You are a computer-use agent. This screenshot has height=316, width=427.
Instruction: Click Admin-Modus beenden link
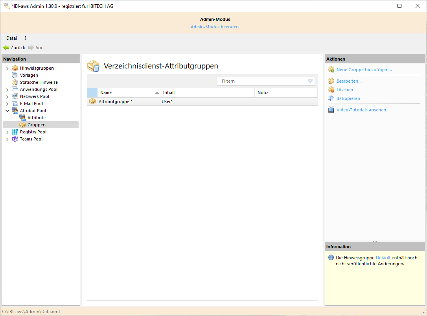point(215,27)
